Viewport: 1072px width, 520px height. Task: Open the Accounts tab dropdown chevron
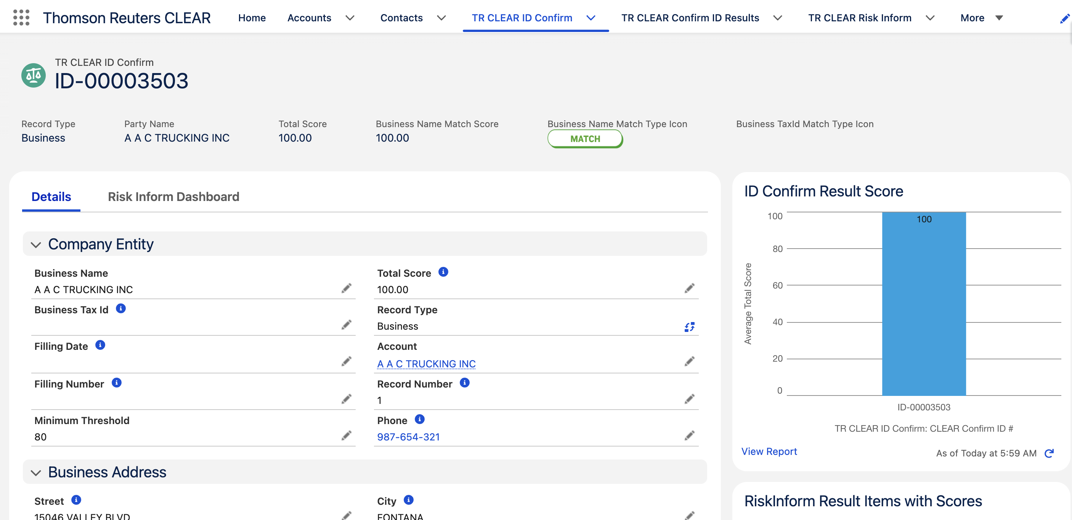[x=350, y=18]
